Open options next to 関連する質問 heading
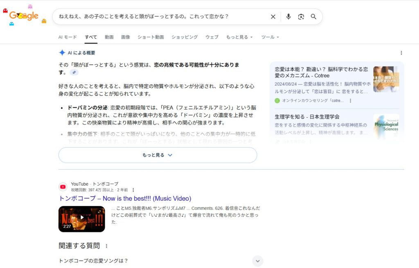Viewport: 419px width, 268px height. pos(107,246)
